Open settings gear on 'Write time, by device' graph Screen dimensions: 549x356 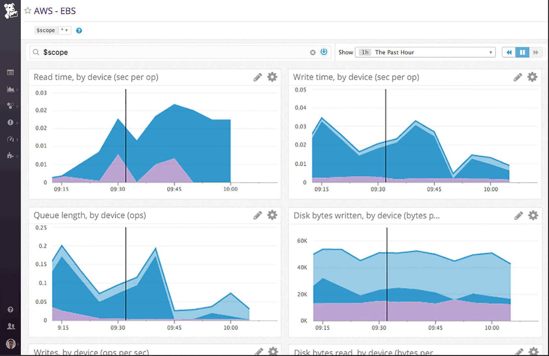click(x=532, y=77)
